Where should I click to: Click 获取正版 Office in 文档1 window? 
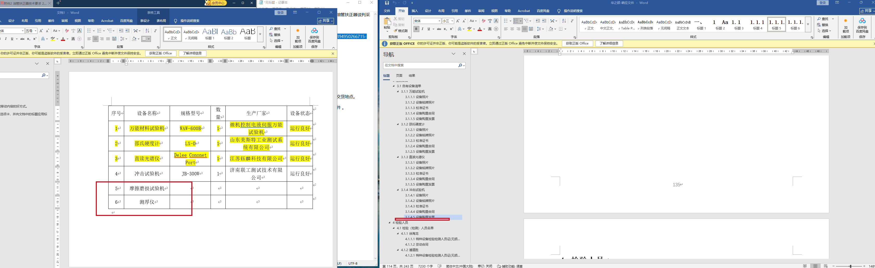(x=161, y=53)
